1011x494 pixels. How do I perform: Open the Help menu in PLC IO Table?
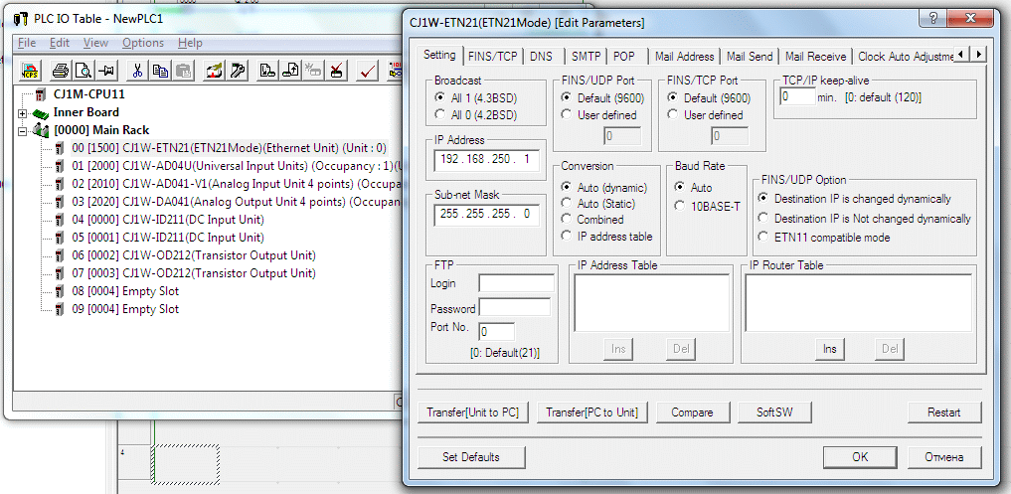coord(190,43)
